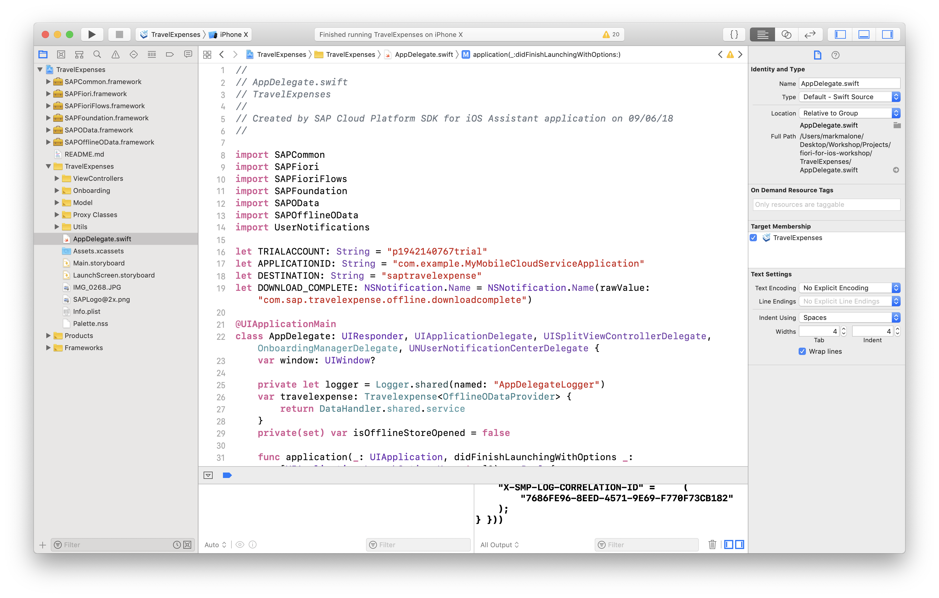Image resolution: width=939 pixels, height=598 pixels.
Task: Click the 20 warnings indicator
Action: tap(611, 34)
